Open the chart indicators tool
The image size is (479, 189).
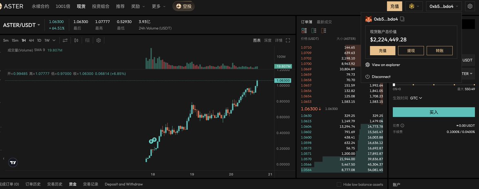pos(65,40)
